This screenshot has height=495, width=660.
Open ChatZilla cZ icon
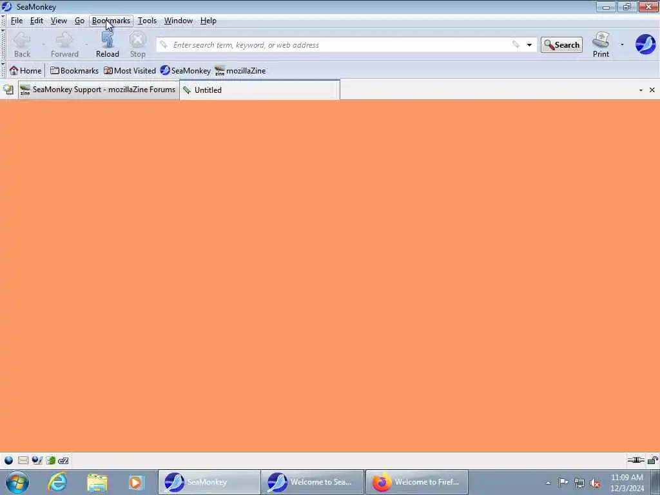64,460
